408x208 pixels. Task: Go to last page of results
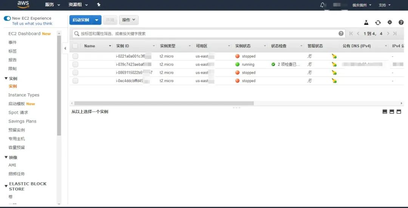(x=395, y=33)
